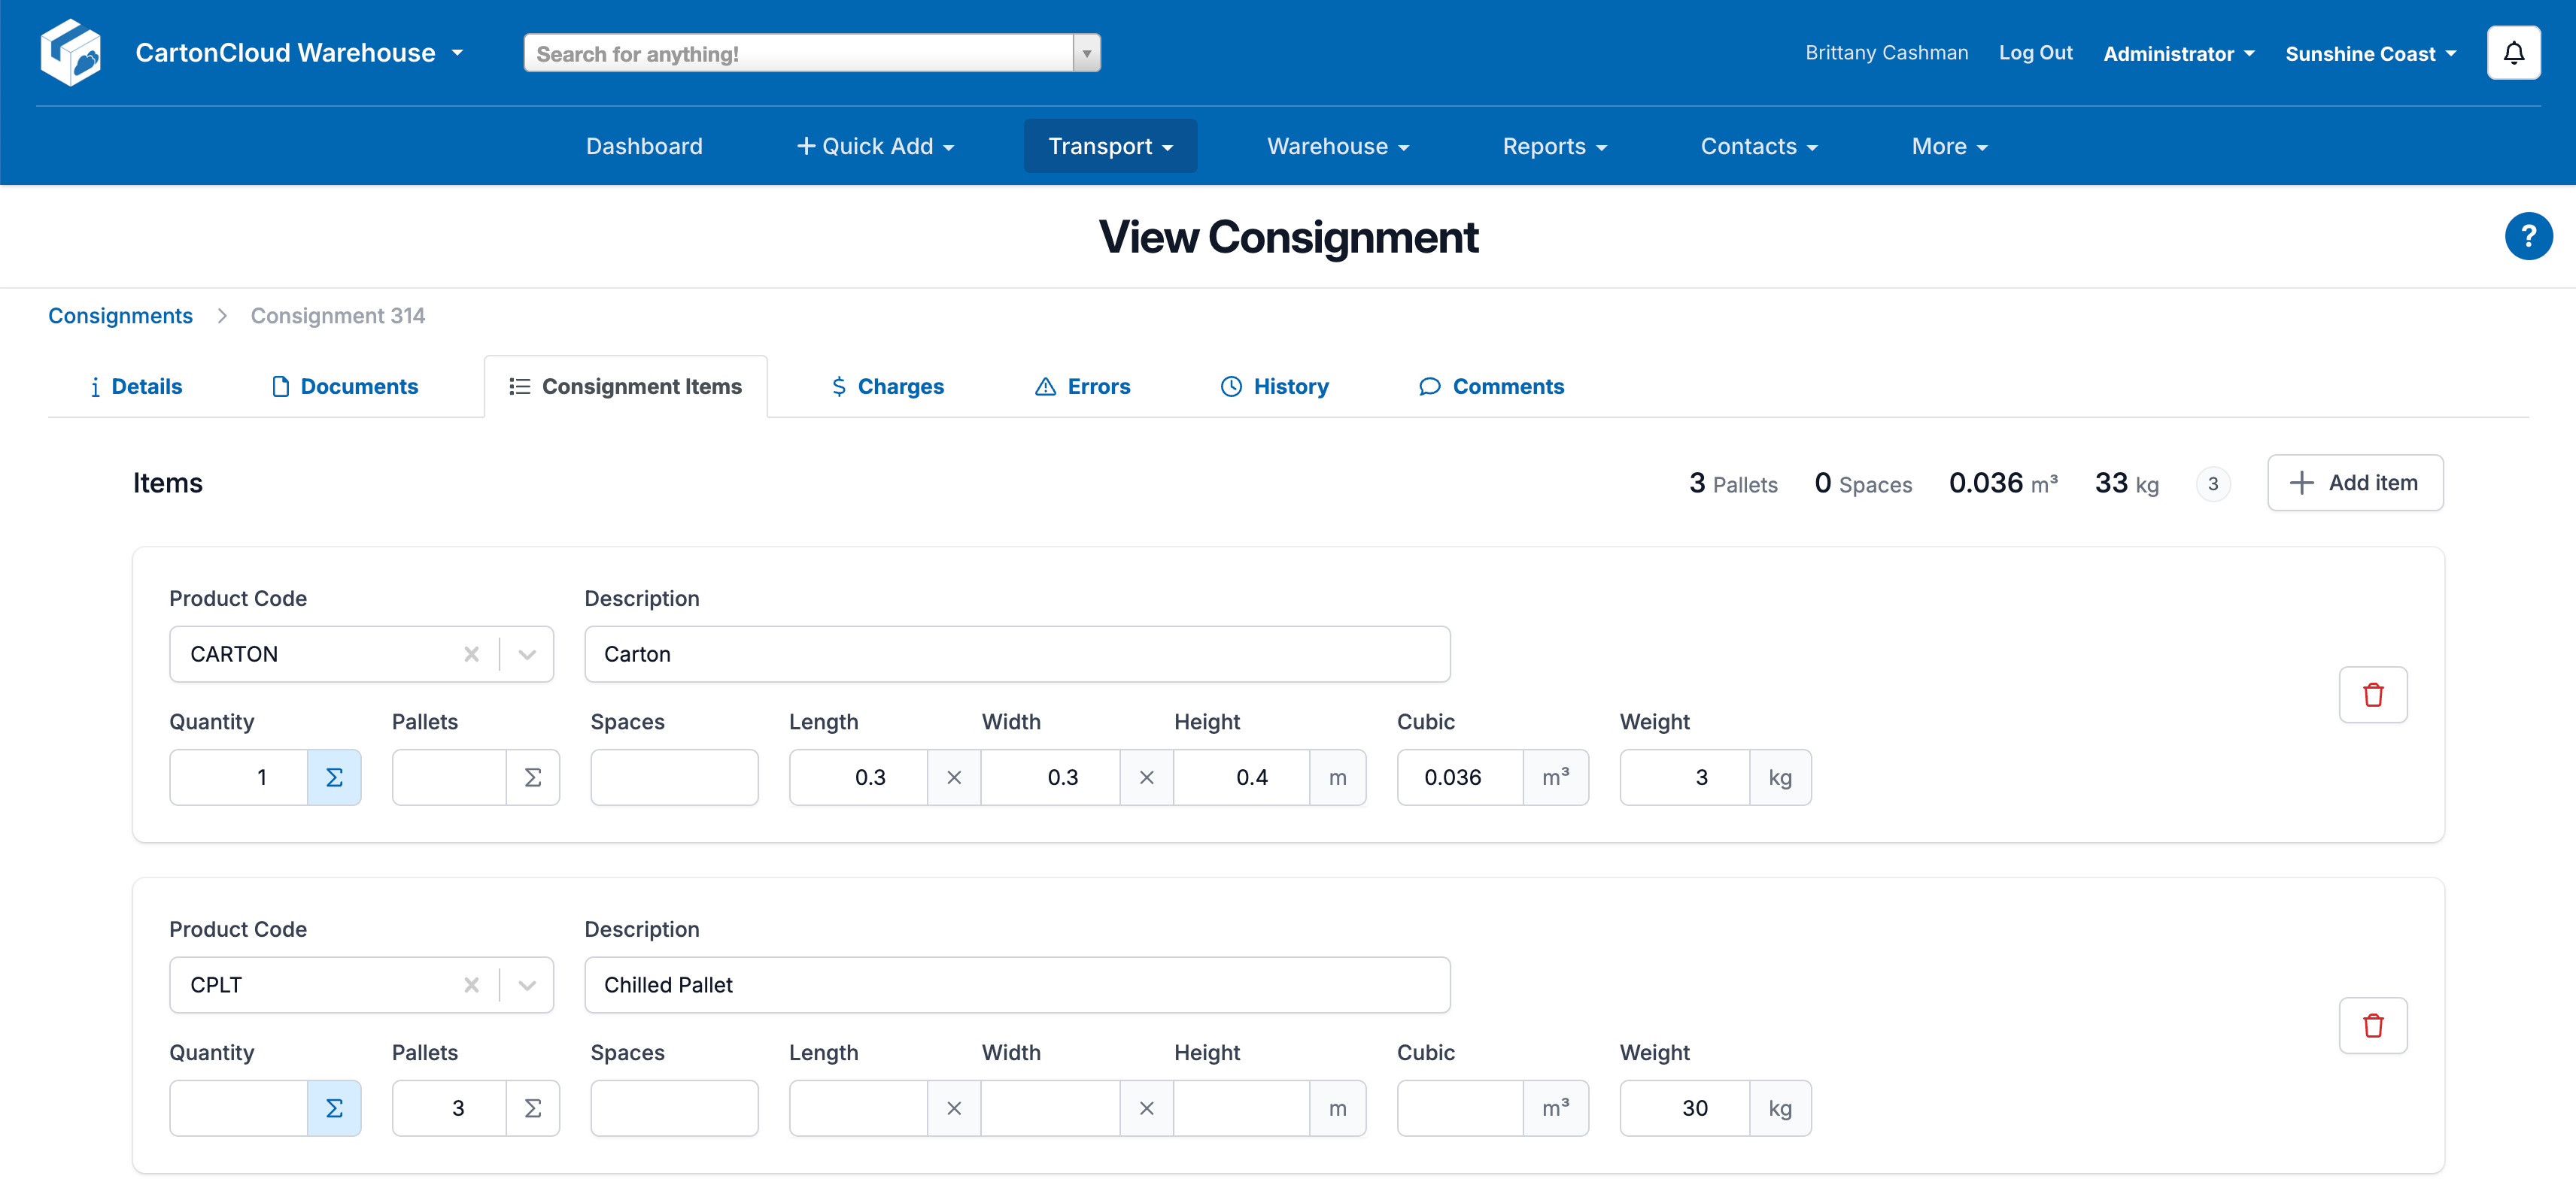Viewport: 2576px width, 1197px height.
Task: Open the Warehouse menu
Action: click(1337, 146)
